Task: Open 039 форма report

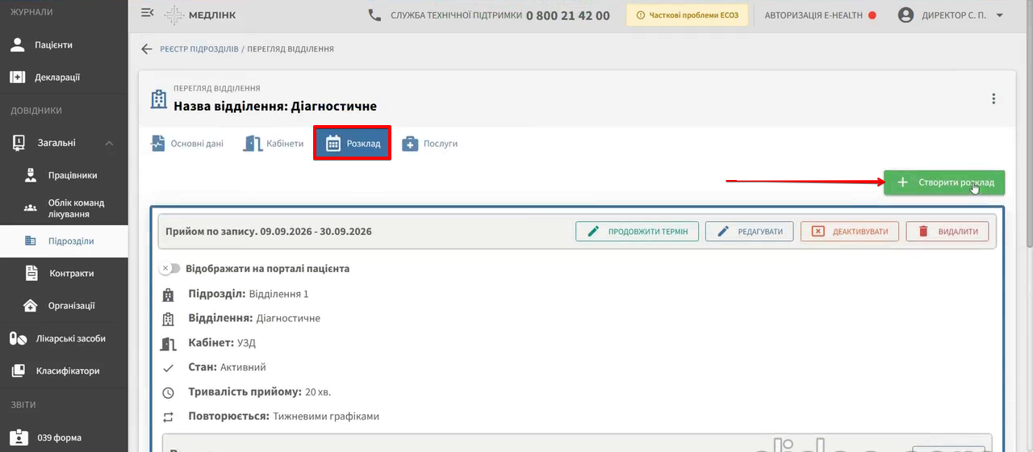Action: pyautogui.click(x=64, y=437)
